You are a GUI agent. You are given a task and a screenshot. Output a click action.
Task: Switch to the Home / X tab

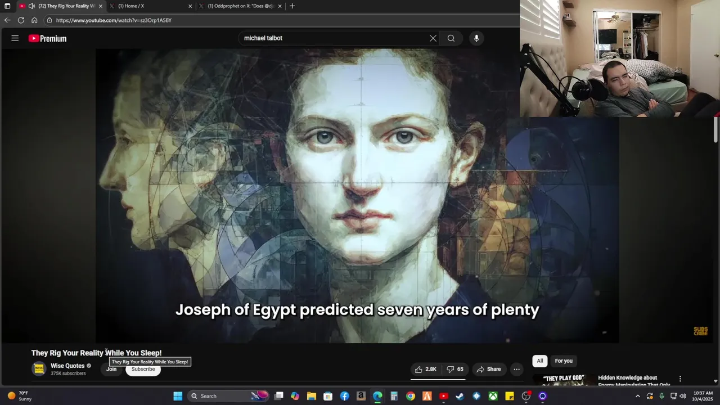[x=150, y=6]
